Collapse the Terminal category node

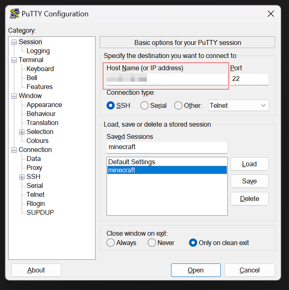point(14,60)
